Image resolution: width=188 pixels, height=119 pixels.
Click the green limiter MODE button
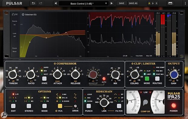[147, 79]
